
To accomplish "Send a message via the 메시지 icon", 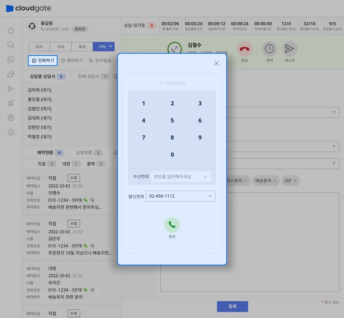I will (290, 49).
